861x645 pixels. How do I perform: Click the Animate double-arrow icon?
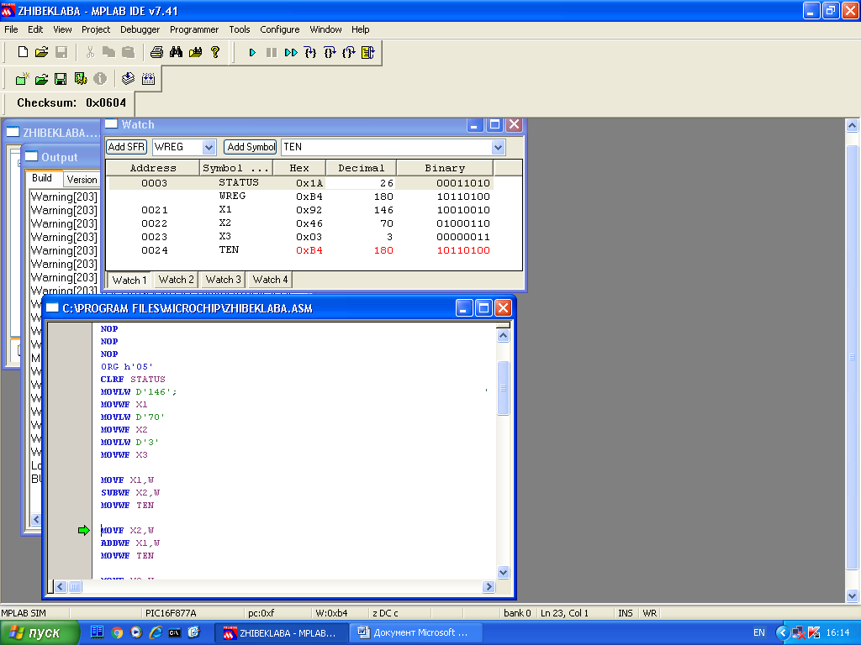(x=291, y=53)
